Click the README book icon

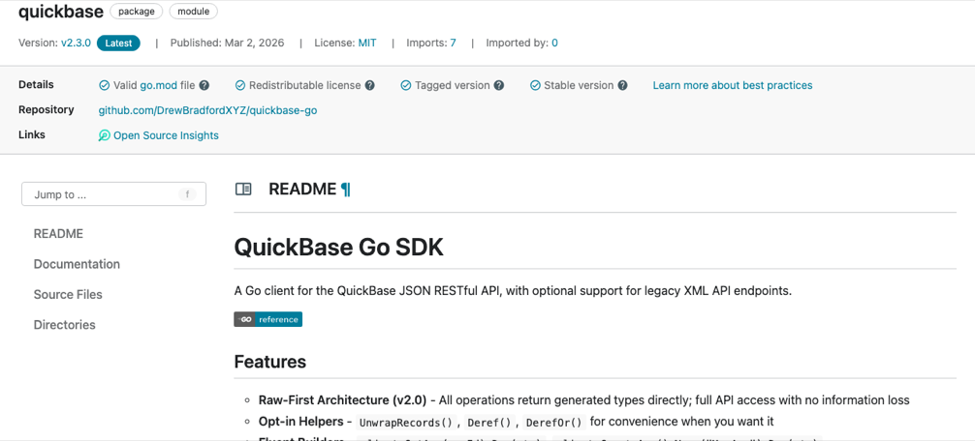(243, 190)
